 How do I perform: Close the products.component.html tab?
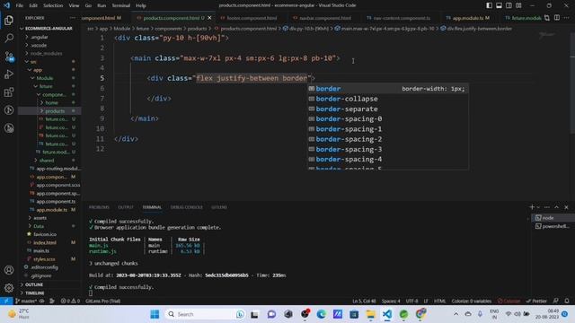209,18
